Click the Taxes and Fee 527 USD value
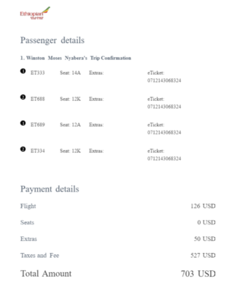Viewport: 236px width, 288px height. (203, 255)
